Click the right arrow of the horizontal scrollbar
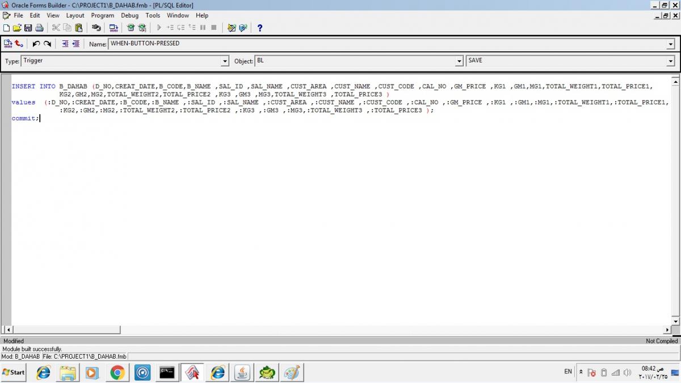This screenshot has height=383, width=681. (x=667, y=330)
